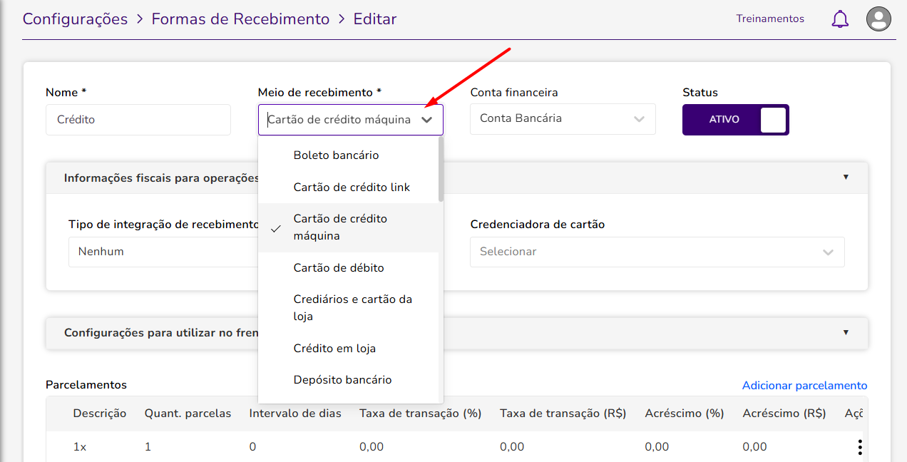Collapse the Informações fiscais section triangle
This screenshot has width=907, height=462.
(846, 177)
